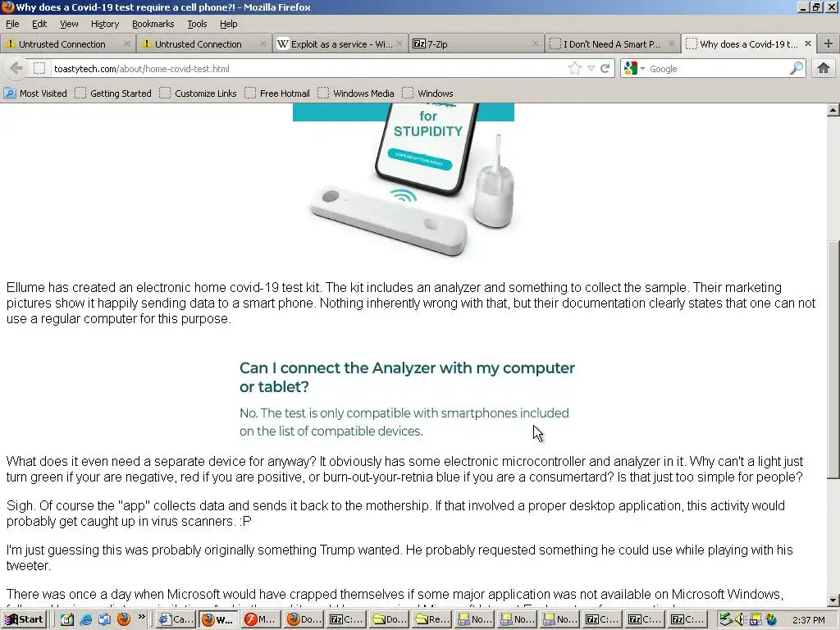Close the I Don't Need A Smart P... tab
Image resolution: width=840 pixels, height=630 pixels.
[x=671, y=44]
